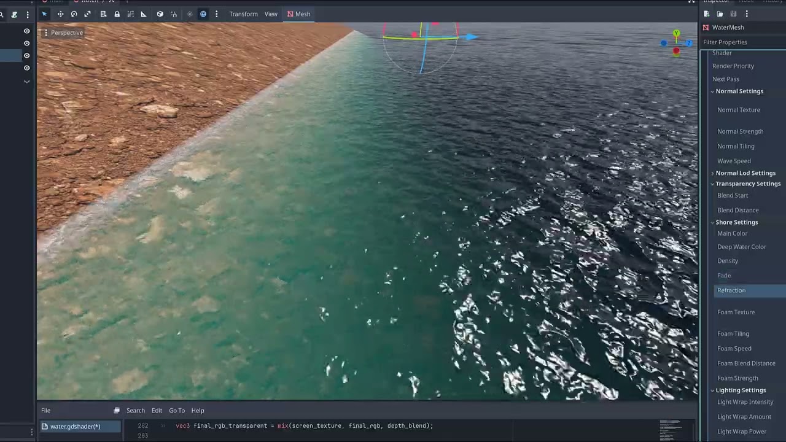Open the shader editor Search menu
This screenshot has height=442, width=786.
(x=136, y=411)
